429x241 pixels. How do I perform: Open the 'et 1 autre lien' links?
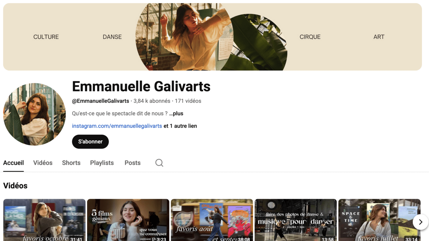(x=180, y=126)
